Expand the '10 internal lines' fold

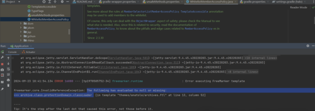click(x=260, y=58)
